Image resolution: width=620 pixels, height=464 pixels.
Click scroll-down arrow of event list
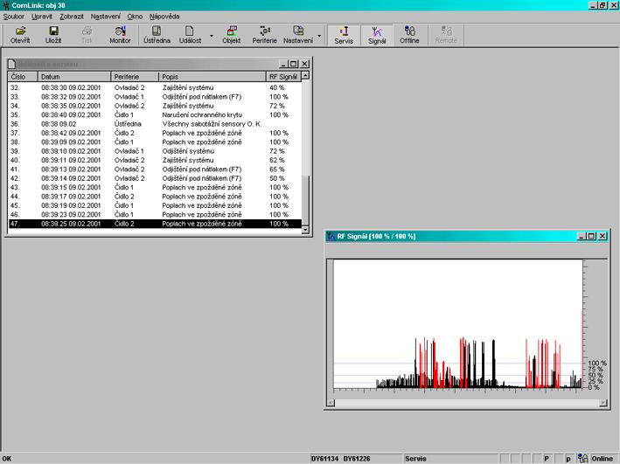pyautogui.click(x=305, y=230)
